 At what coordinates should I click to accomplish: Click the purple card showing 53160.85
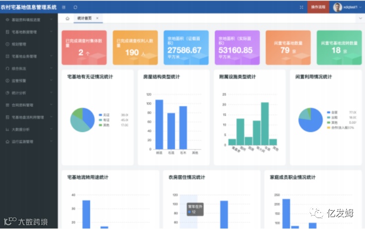(237, 47)
